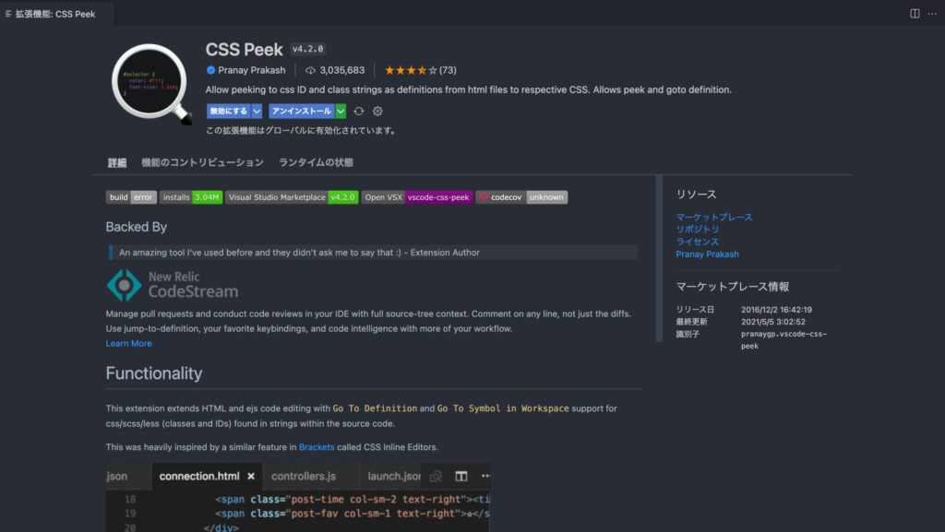The height and width of the screenshot is (532, 945).
Task: Click the sync toggle icon beside uninstall
Action: point(359,111)
